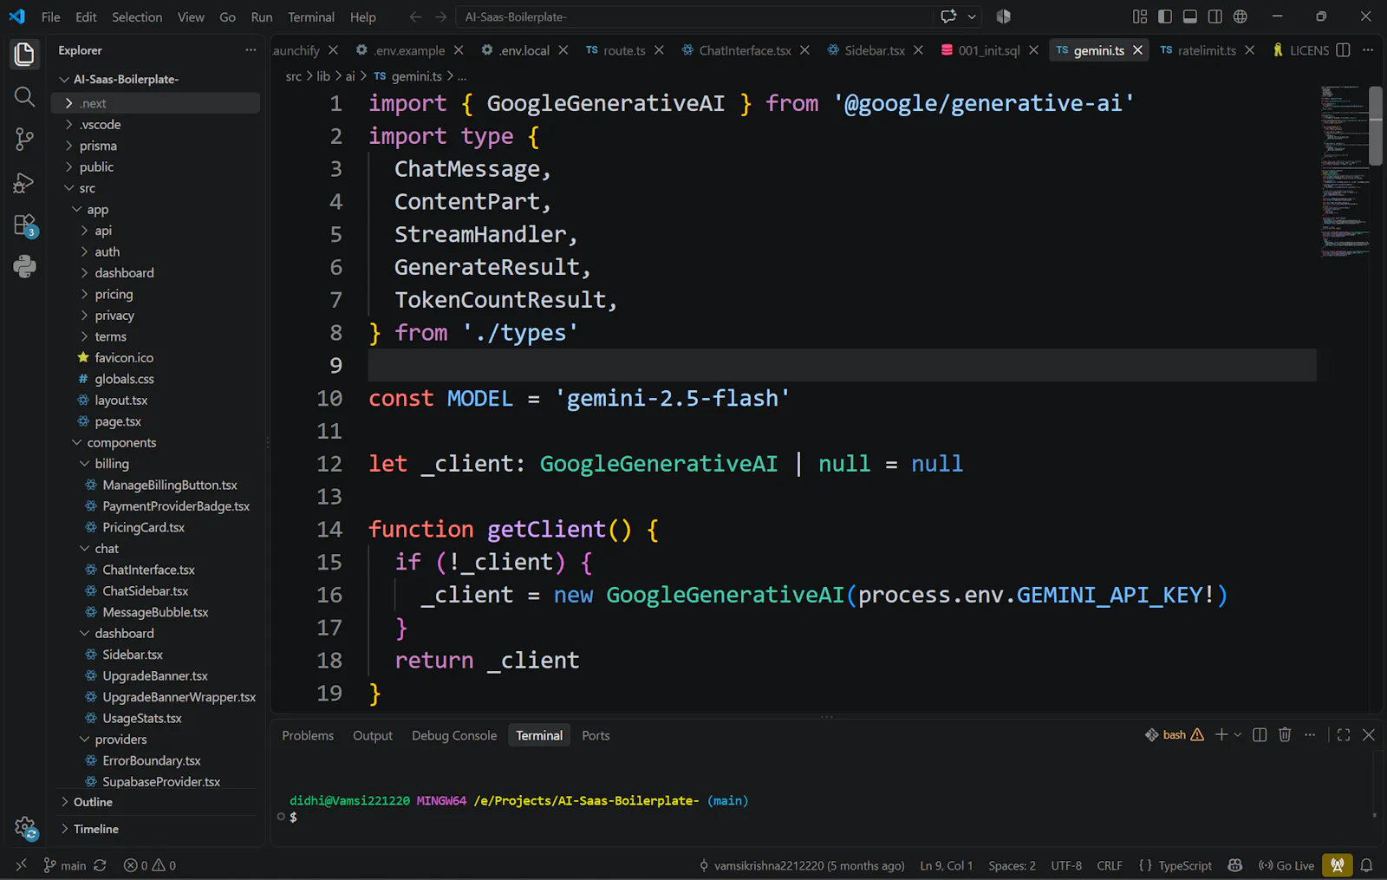Open notifications bell in status bar

[x=1366, y=865]
